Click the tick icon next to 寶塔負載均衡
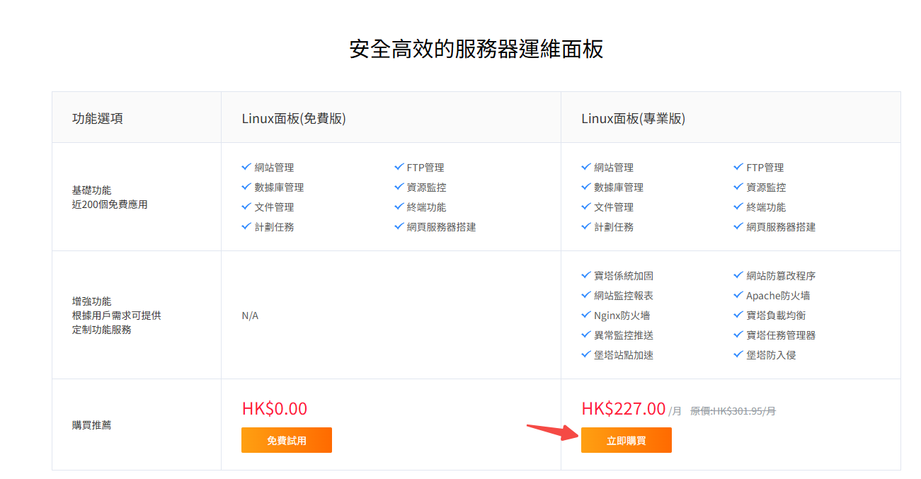The width and height of the screenshot is (921, 479). 739,315
